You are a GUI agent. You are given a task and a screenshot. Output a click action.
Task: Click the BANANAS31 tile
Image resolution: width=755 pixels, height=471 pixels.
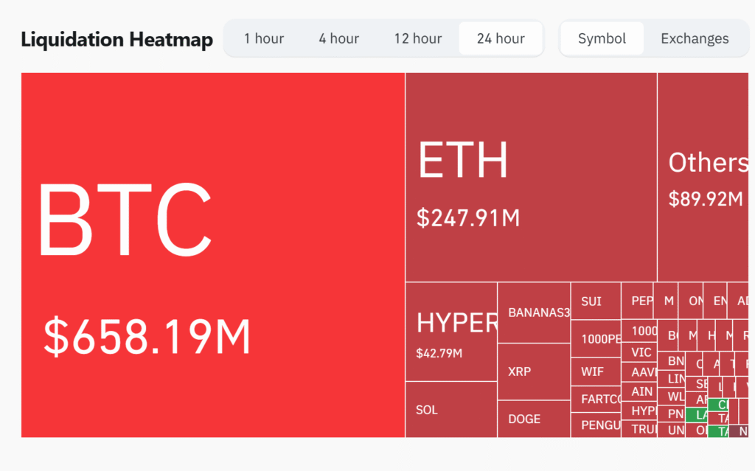click(x=534, y=313)
